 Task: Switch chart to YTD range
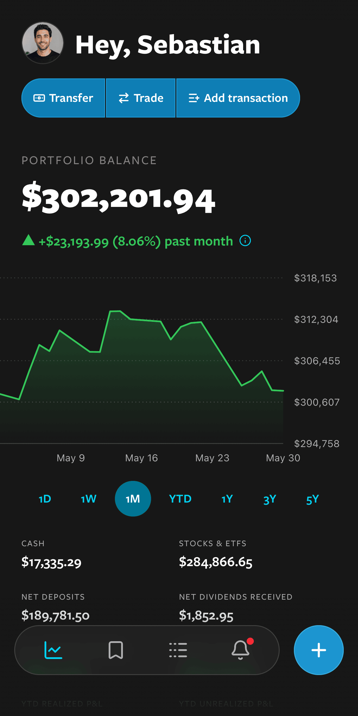[180, 499]
